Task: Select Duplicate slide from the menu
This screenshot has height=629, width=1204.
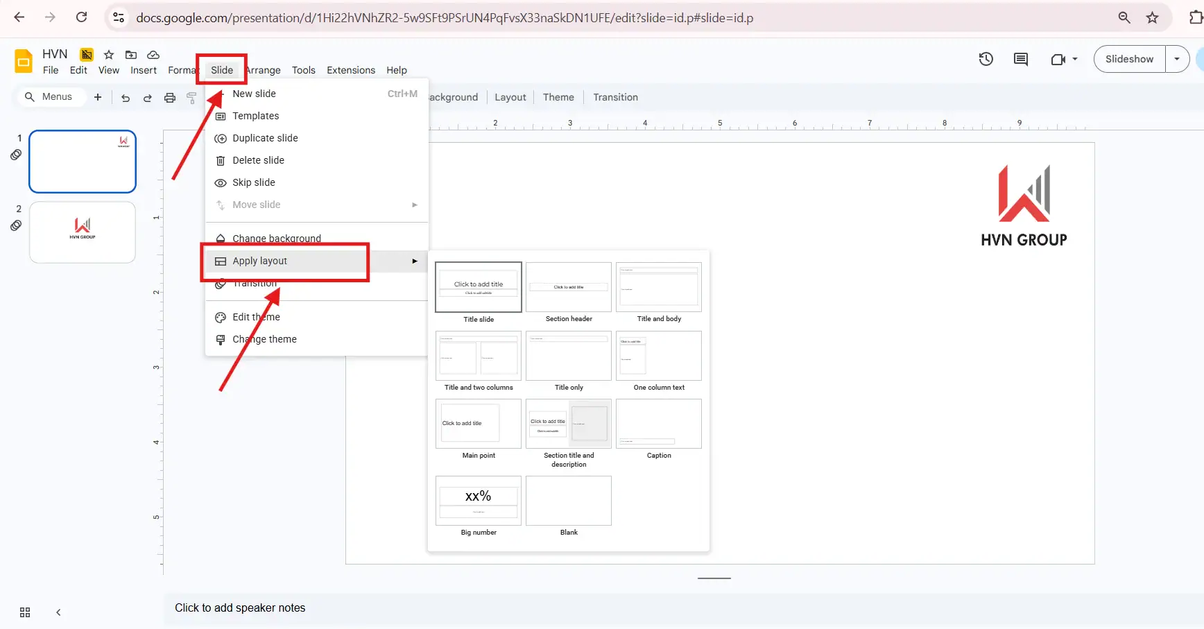Action: 264,137
